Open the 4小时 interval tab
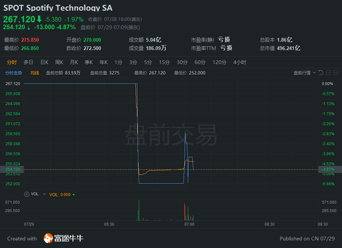Screen dimensions: 342x248 click(240, 62)
